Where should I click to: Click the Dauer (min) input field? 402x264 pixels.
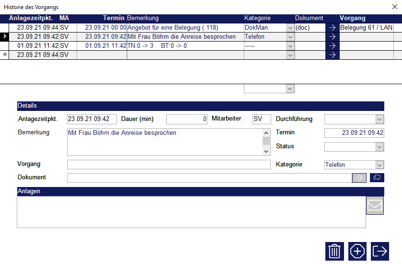click(187, 119)
